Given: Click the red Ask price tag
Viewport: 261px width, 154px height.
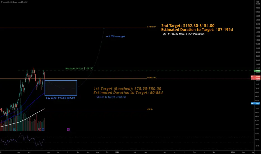Looking at the screenshot, I should [255, 77].
